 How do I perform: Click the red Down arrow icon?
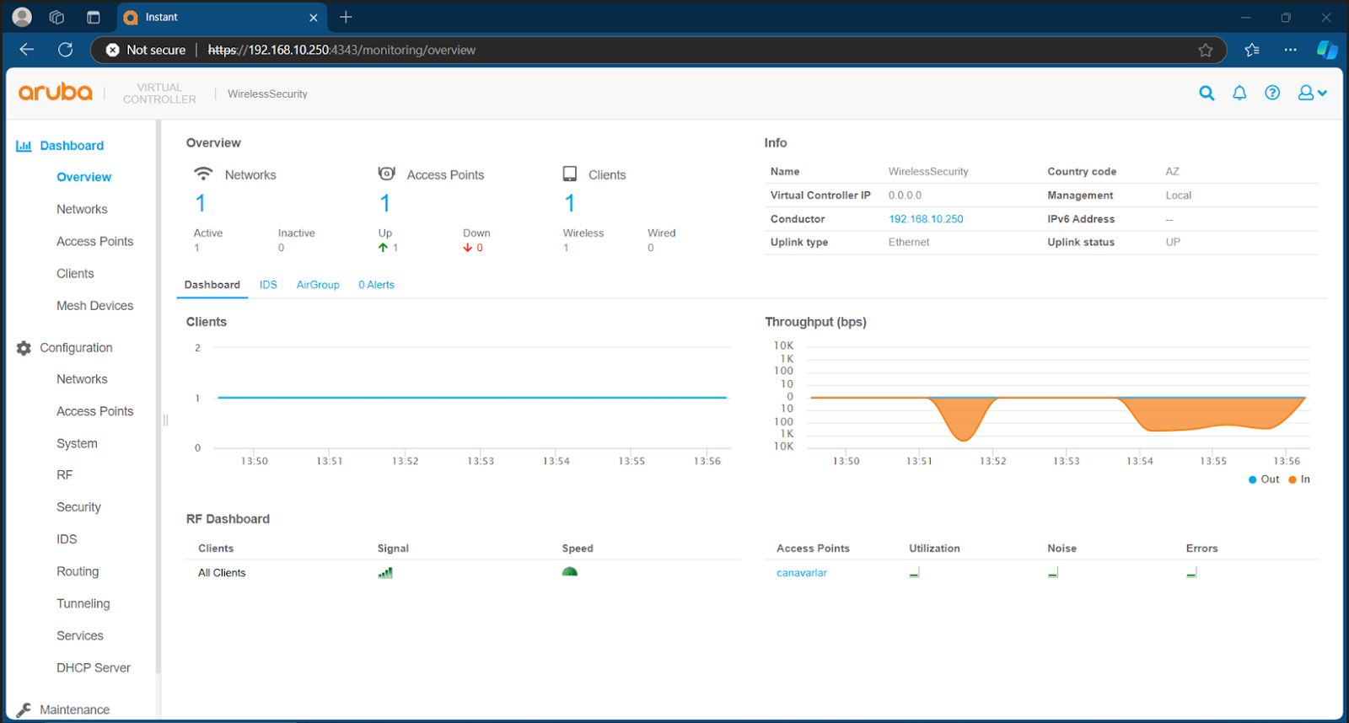click(467, 248)
